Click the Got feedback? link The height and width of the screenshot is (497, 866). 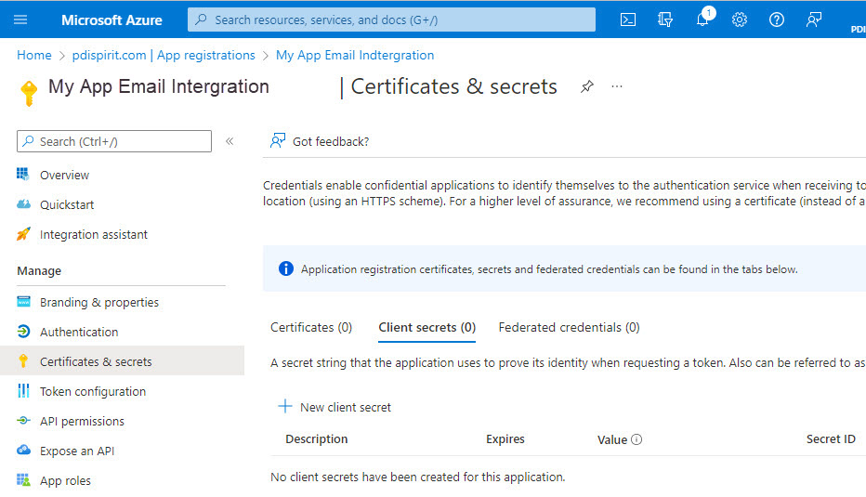[x=331, y=141]
